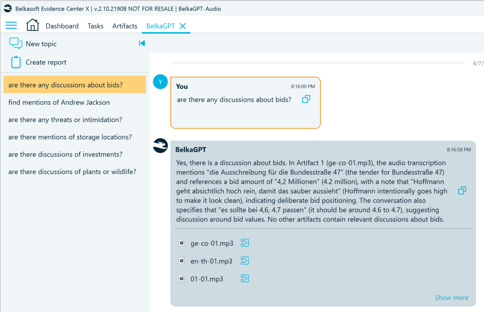
Task: Jump to en-th-01.mp3 artifact
Action: pyautogui.click(x=245, y=261)
